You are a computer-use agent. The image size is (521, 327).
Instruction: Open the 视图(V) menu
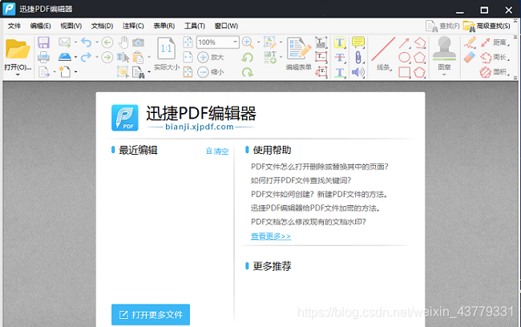click(71, 26)
